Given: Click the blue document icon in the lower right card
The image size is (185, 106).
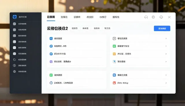Looking at the screenshot, I should pos(114,75).
